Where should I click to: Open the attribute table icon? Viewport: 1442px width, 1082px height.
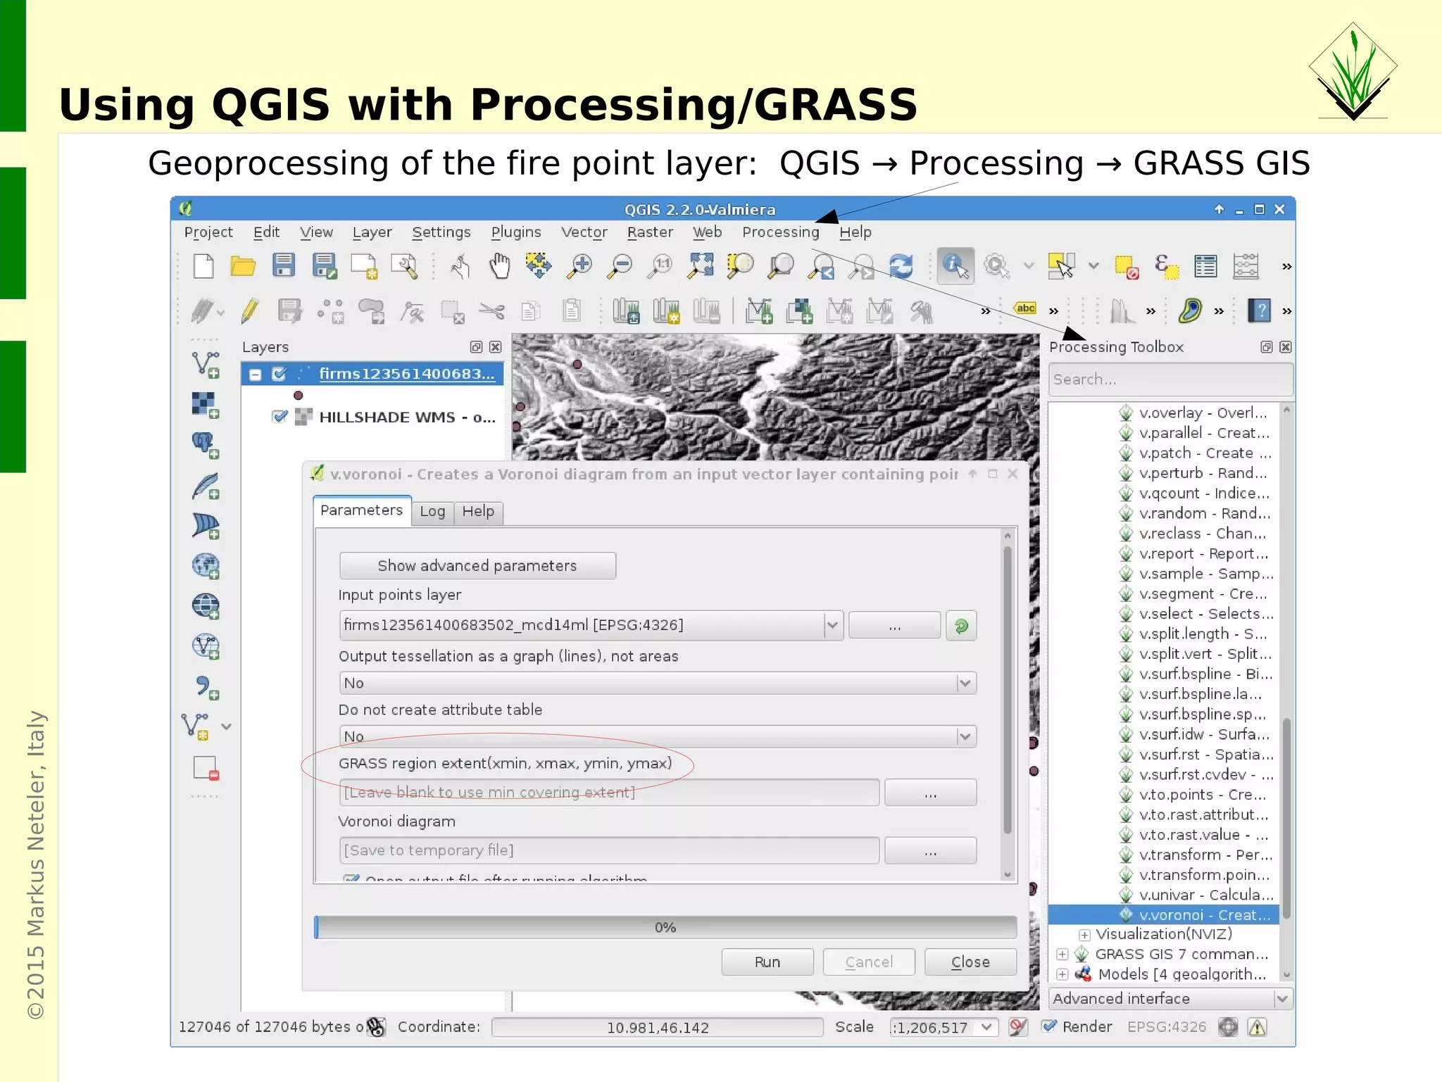tap(1205, 266)
